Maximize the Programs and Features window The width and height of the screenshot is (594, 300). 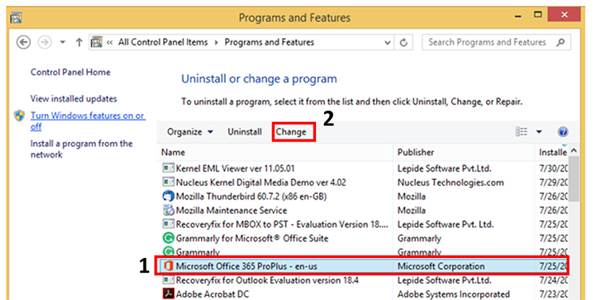click(x=538, y=15)
